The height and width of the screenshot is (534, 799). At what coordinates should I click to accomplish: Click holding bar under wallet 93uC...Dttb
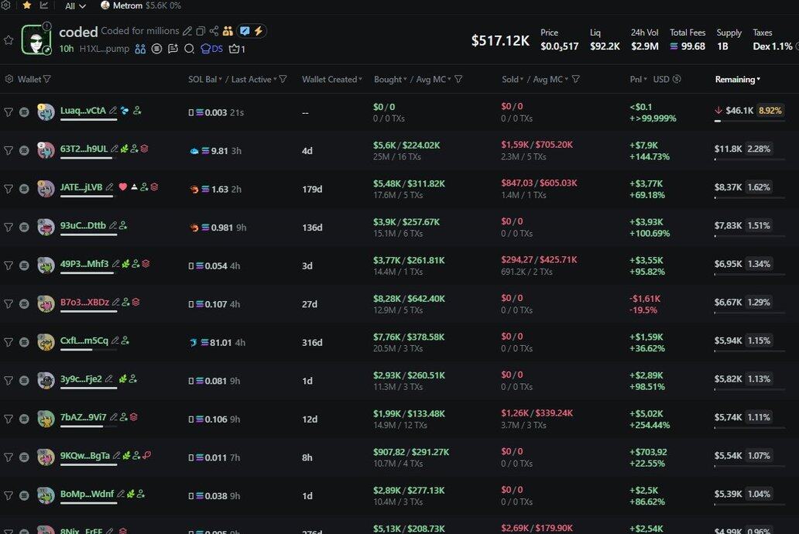[89, 234]
